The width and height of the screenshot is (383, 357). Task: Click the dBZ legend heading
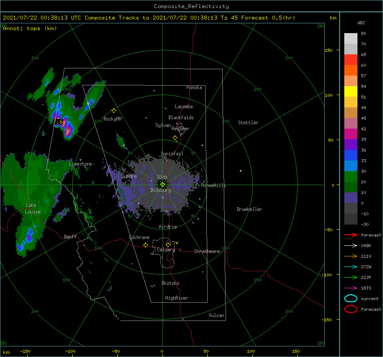coord(361,22)
